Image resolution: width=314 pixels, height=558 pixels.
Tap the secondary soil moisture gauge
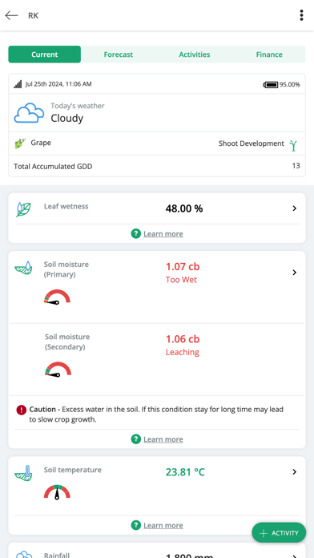58,370
